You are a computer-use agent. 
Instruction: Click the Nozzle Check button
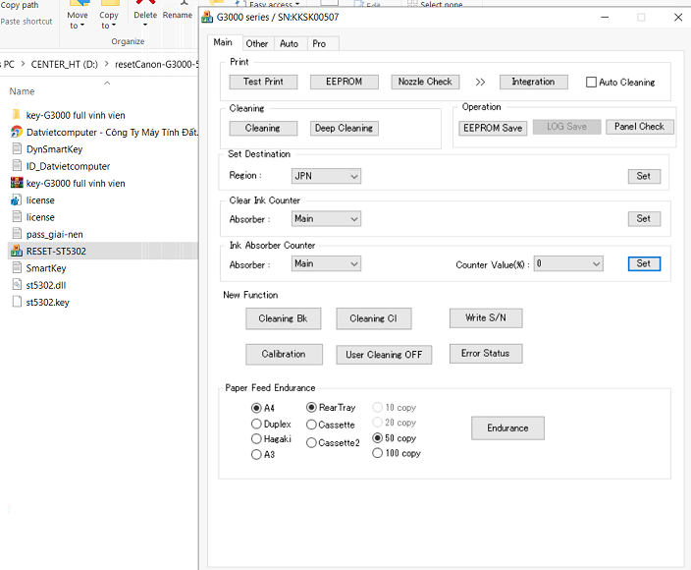[425, 82]
